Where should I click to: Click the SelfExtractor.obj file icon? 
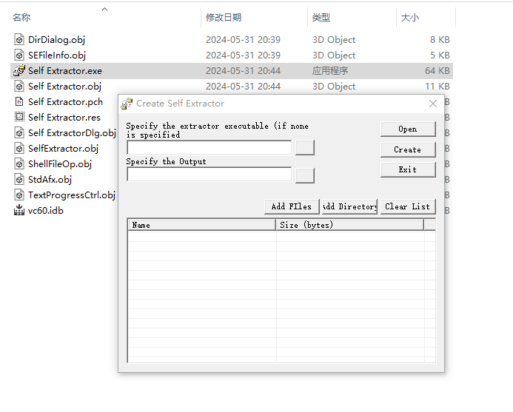(19, 149)
